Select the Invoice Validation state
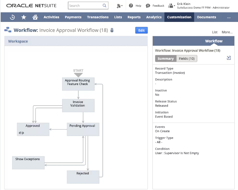238x190 pixels. [x=78, y=106]
